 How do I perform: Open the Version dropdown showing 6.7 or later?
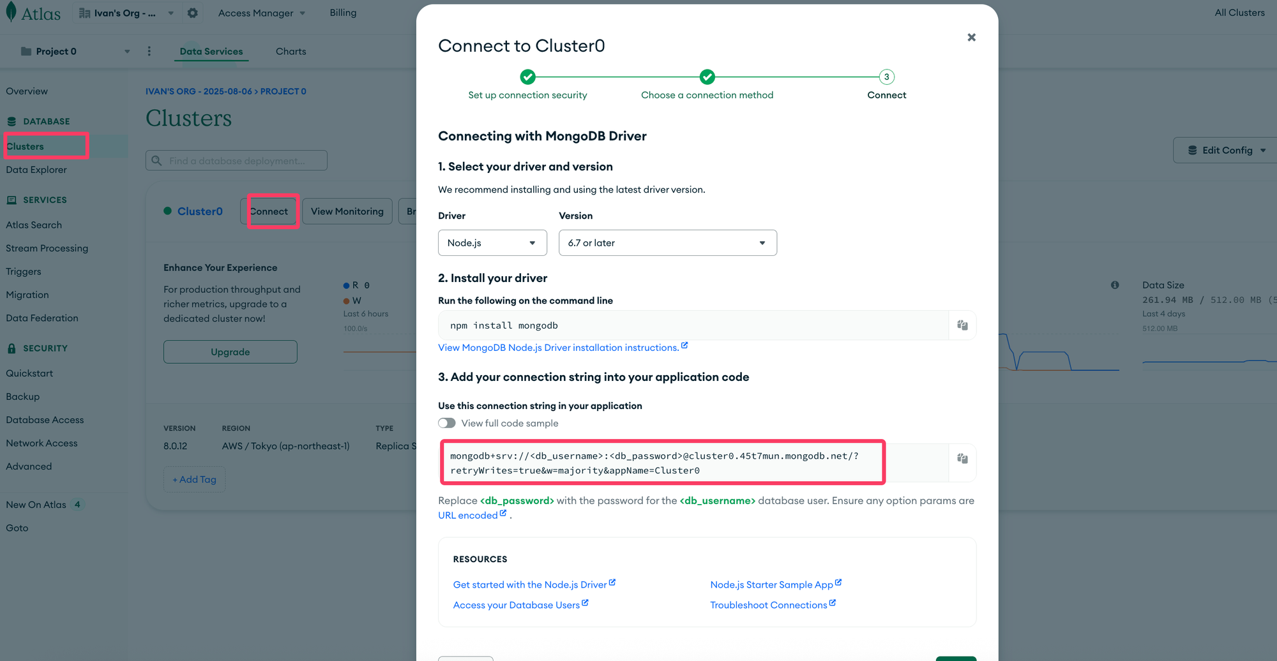667,242
